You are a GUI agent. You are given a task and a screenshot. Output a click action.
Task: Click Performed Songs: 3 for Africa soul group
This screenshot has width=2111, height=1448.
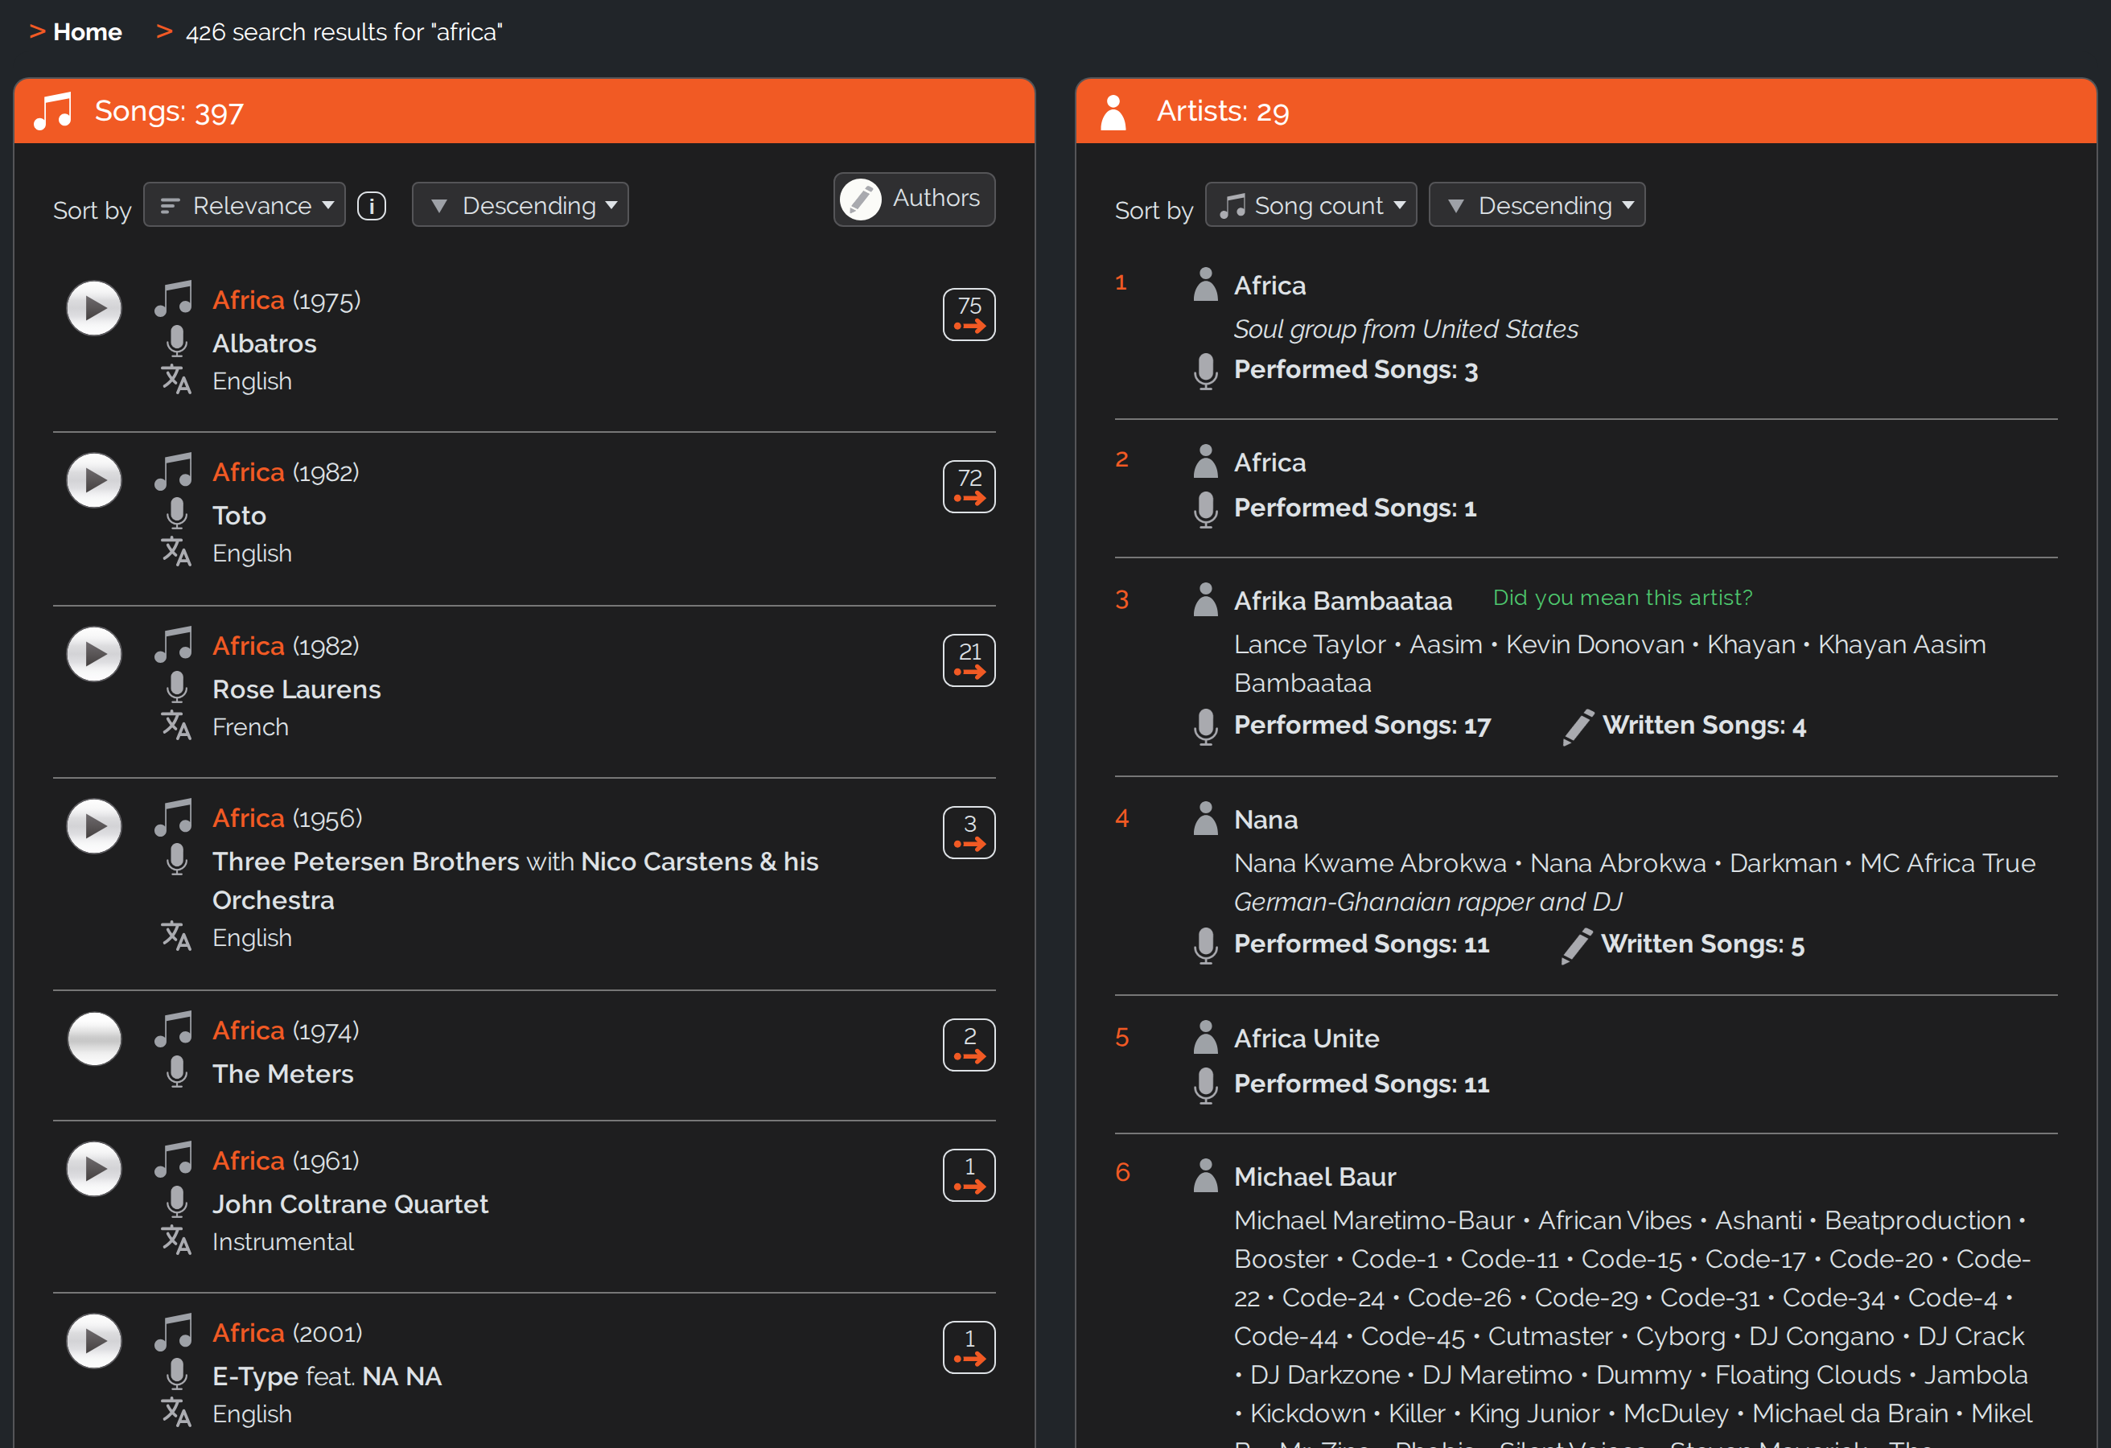(x=1356, y=370)
